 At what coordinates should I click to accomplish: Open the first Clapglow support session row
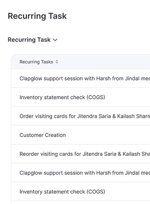click(x=81, y=78)
